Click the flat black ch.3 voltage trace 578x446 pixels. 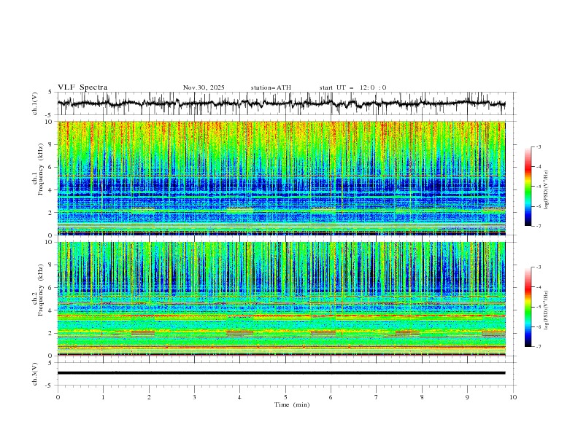[281, 373]
